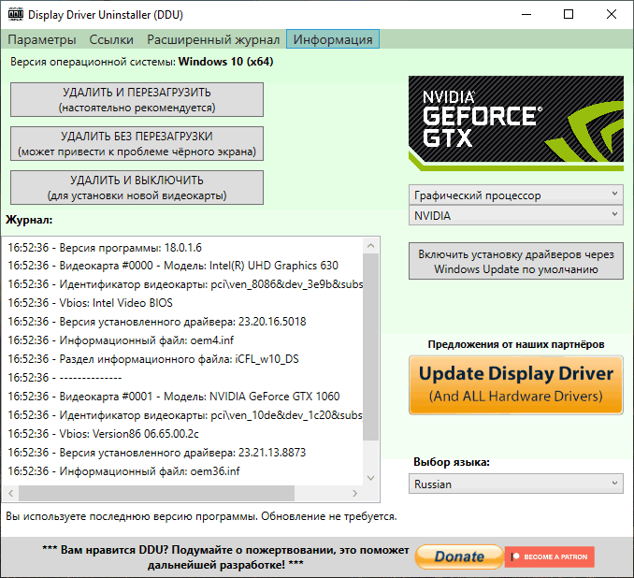Open the Параметры menu
This screenshot has width=634, height=578.
pyautogui.click(x=42, y=39)
